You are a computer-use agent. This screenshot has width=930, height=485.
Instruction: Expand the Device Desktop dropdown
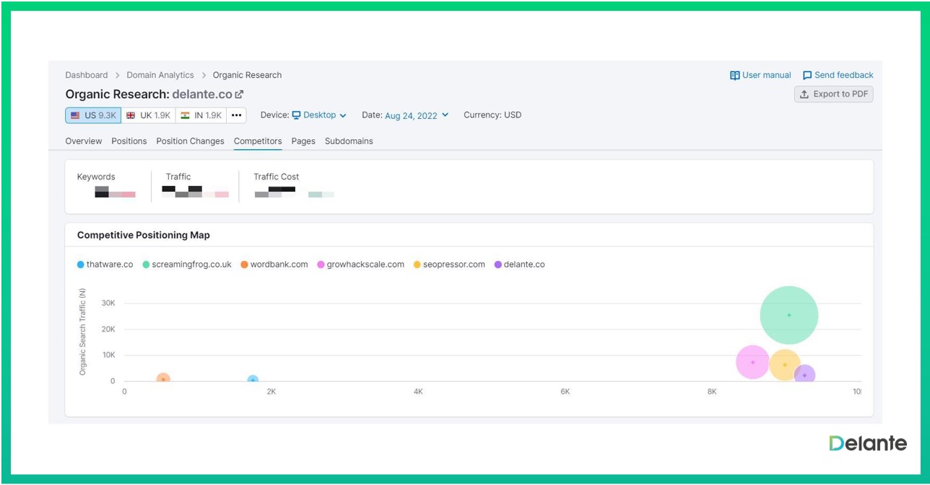pos(319,115)
